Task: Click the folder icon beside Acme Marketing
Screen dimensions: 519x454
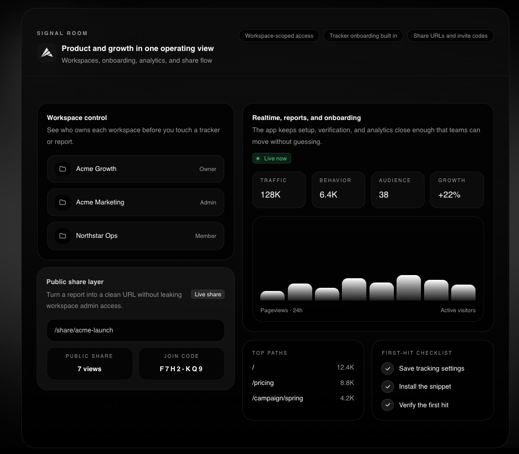Action: tap(63, 202)
